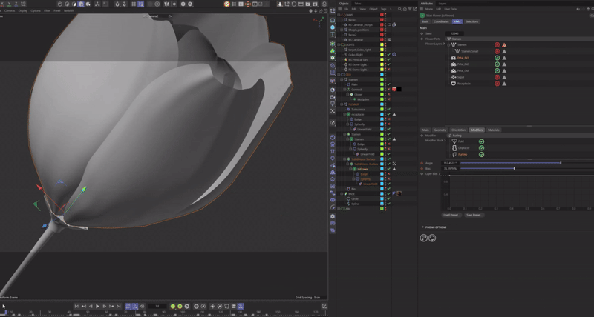
Task: Click the record active objects button
Action: pyautogui.click(x=173, y=306)
